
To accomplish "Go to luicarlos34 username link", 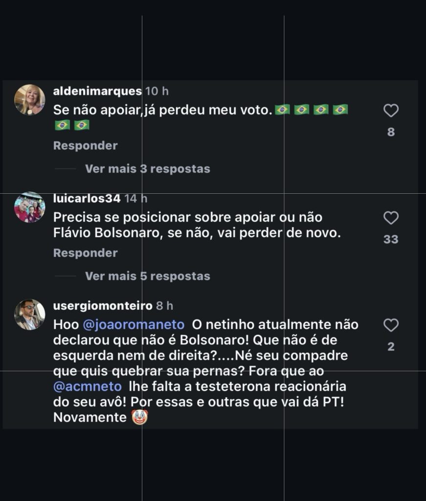I will click(x=87, y=198).
